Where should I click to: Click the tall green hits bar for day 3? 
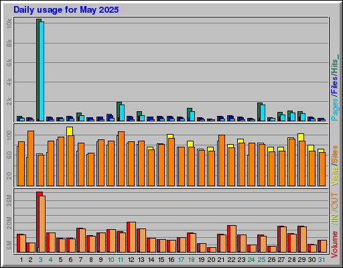38,70
